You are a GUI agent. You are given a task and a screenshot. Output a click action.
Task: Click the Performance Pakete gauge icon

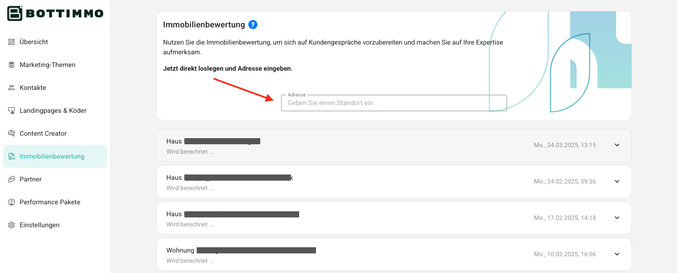point(11,202)
